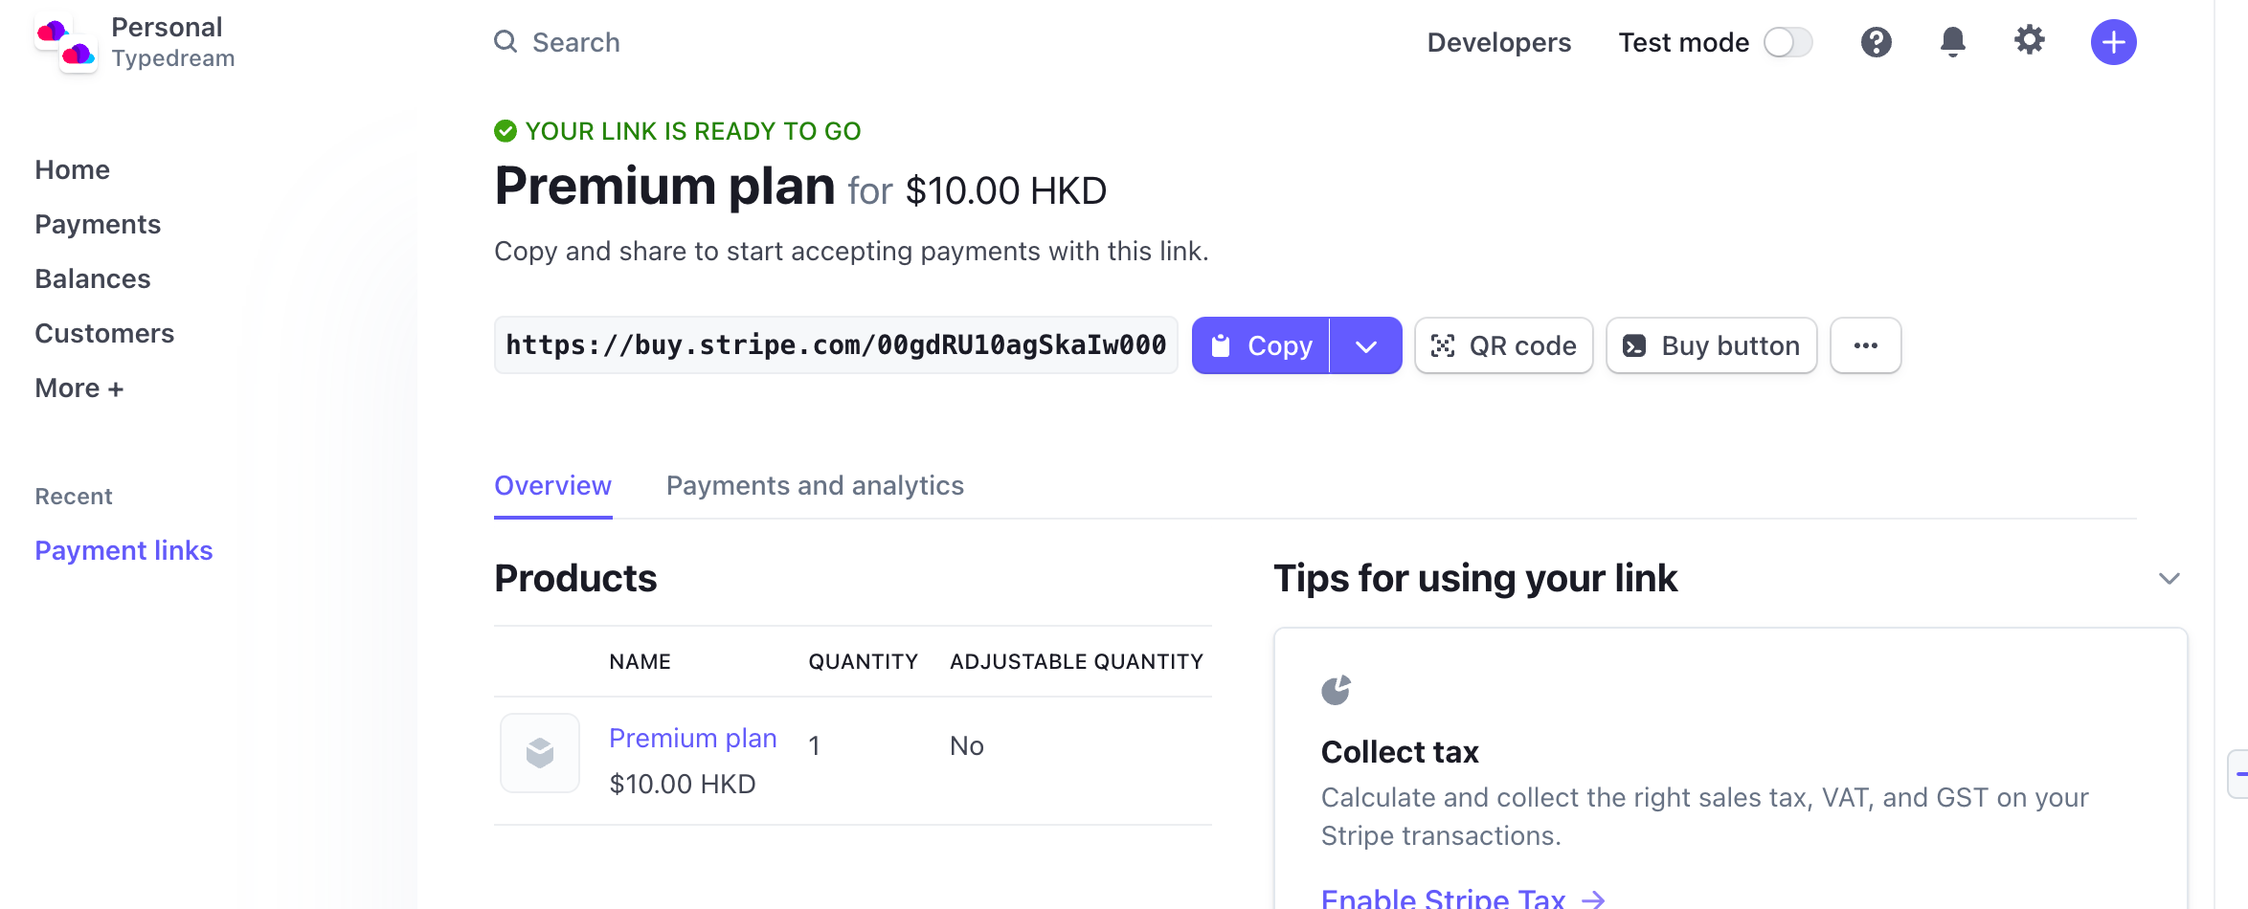Click the green checkmark success icon

(506, 131)
